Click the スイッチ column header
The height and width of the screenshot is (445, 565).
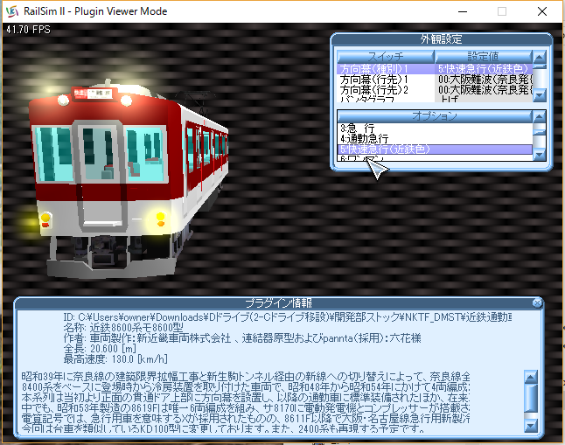[386, 57]
